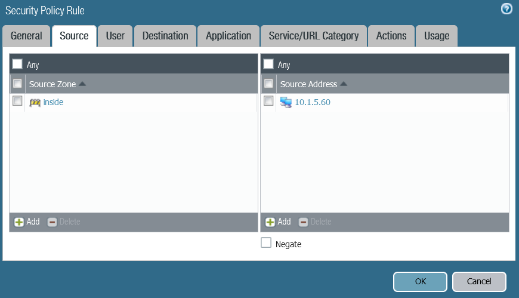Click the minus icon under the Source Zone list
Screen dimensions: 519x298
pyautogui.click(x=52, y=222)
